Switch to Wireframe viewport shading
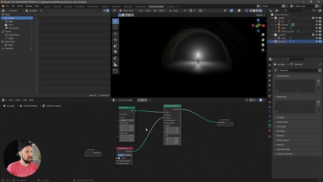Screen dimensions: 323x182 click(251, 11)
